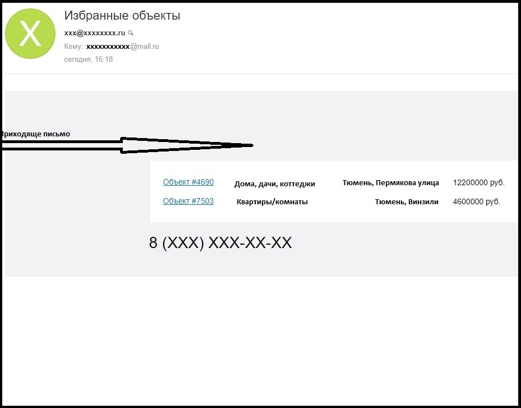Click the recipient address ending @mail.ru
The width and height of the screenshot is (521, 408).
coord(123,46)
